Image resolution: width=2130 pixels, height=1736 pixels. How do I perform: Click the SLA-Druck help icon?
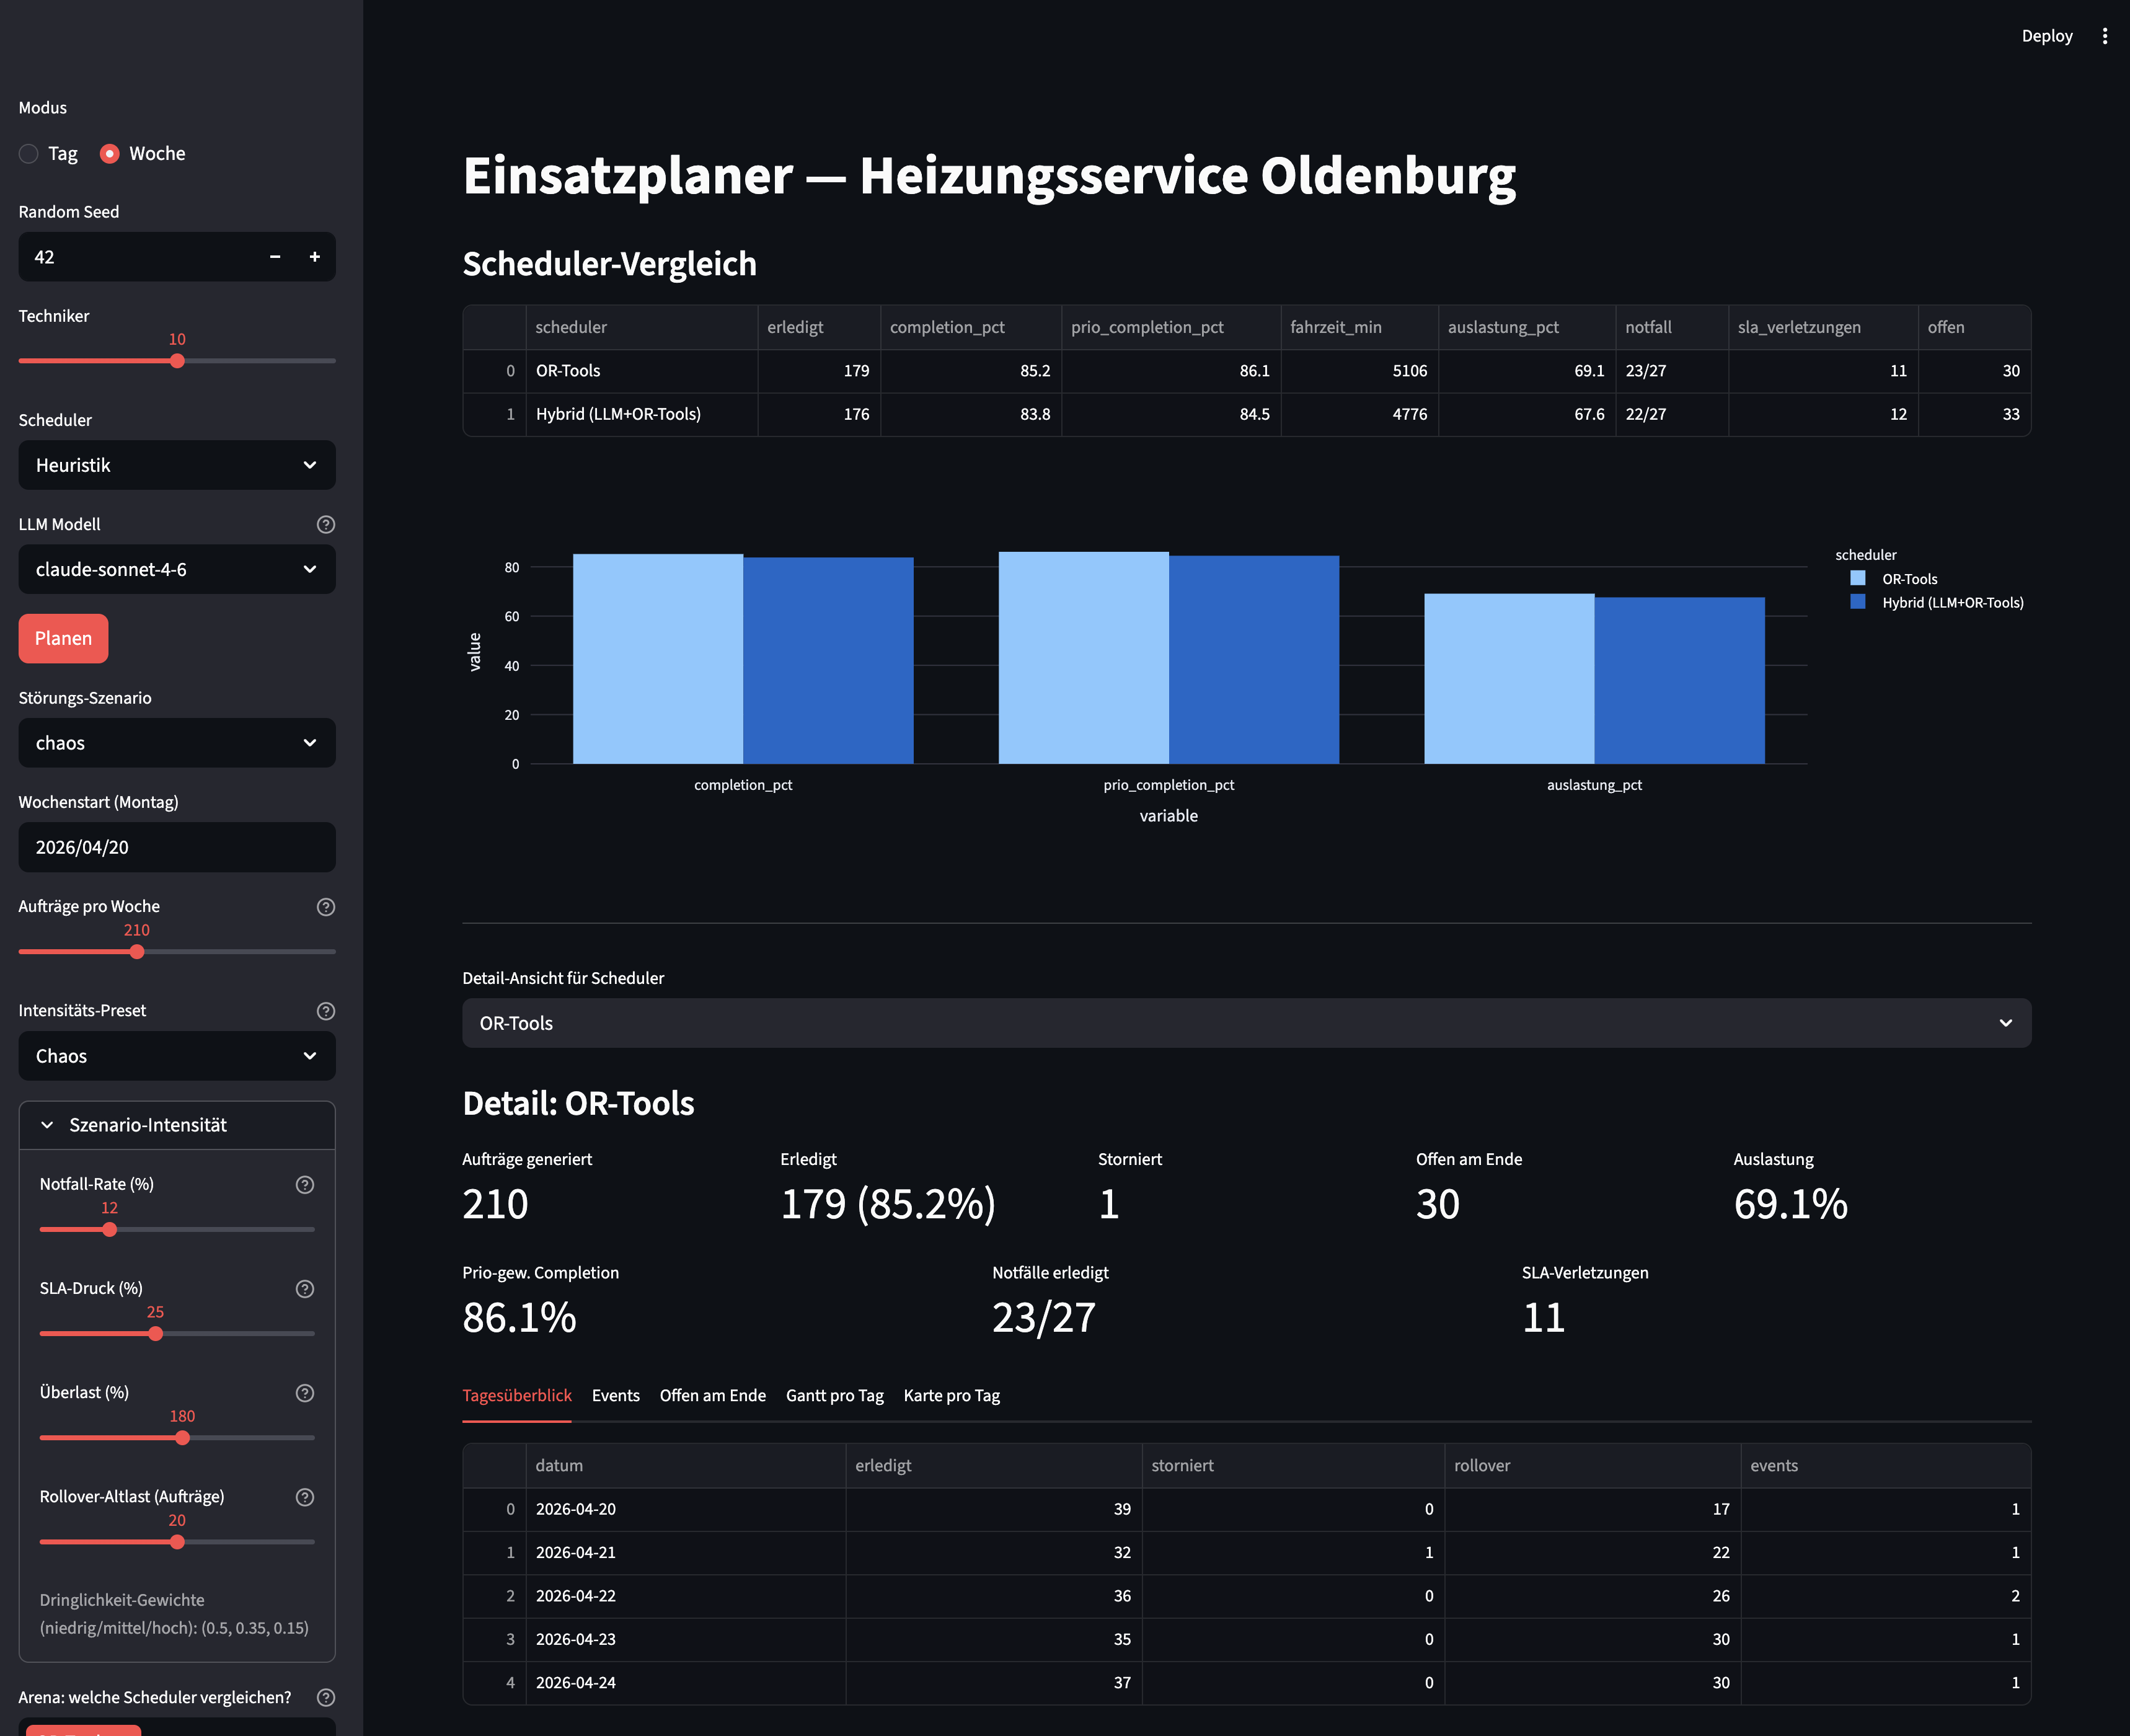(305, 1289)
